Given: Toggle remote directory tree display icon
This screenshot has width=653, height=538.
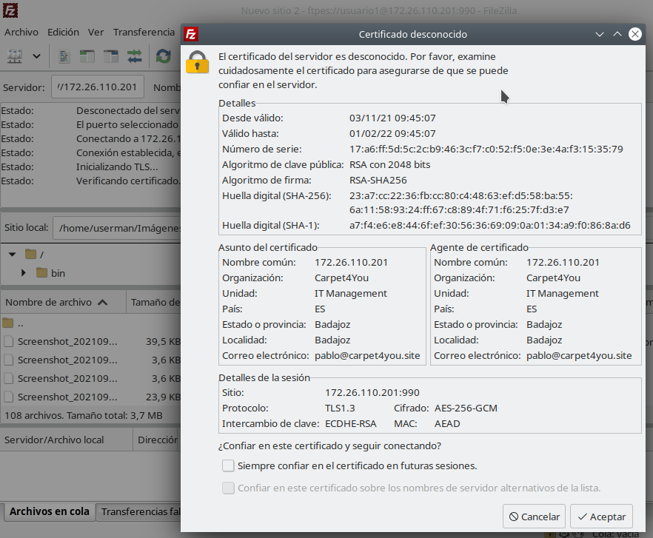Looking at the screenshot, I should tap(111, 56).
